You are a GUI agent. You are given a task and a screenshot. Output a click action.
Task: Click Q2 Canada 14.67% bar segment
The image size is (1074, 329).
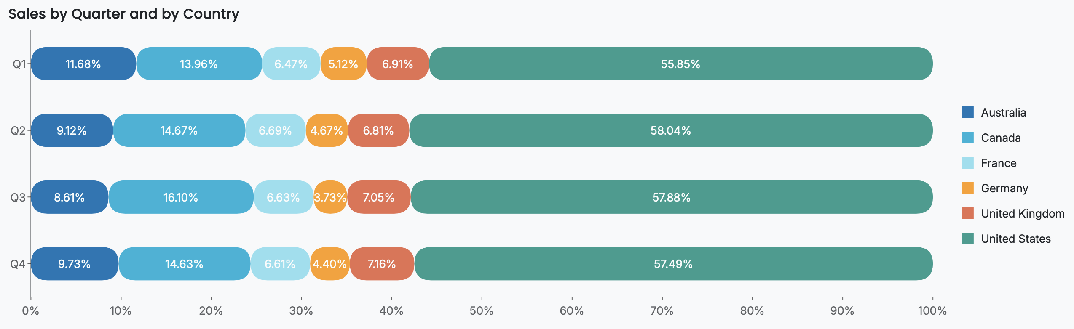point(179,130)
